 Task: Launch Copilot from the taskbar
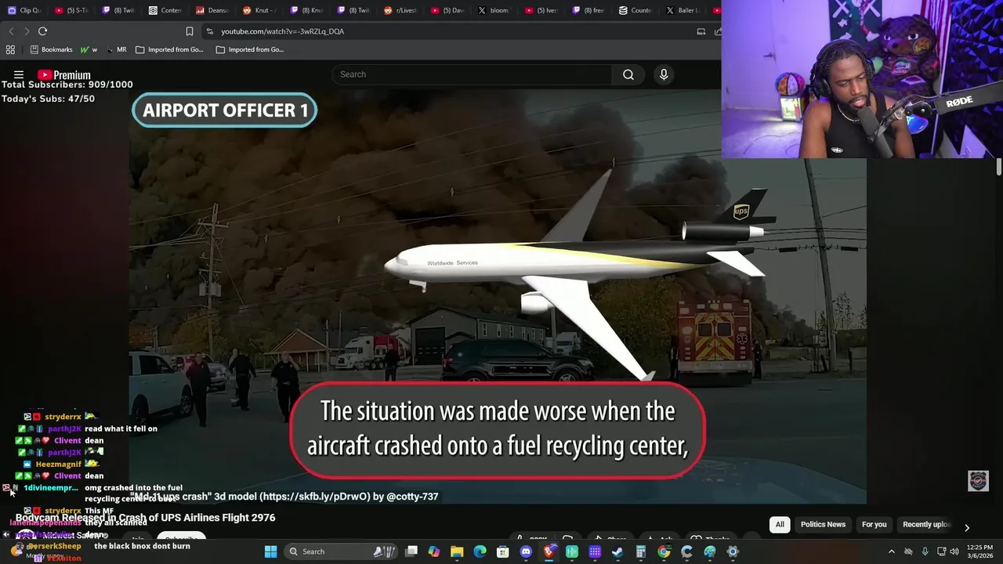pos(434,551)
